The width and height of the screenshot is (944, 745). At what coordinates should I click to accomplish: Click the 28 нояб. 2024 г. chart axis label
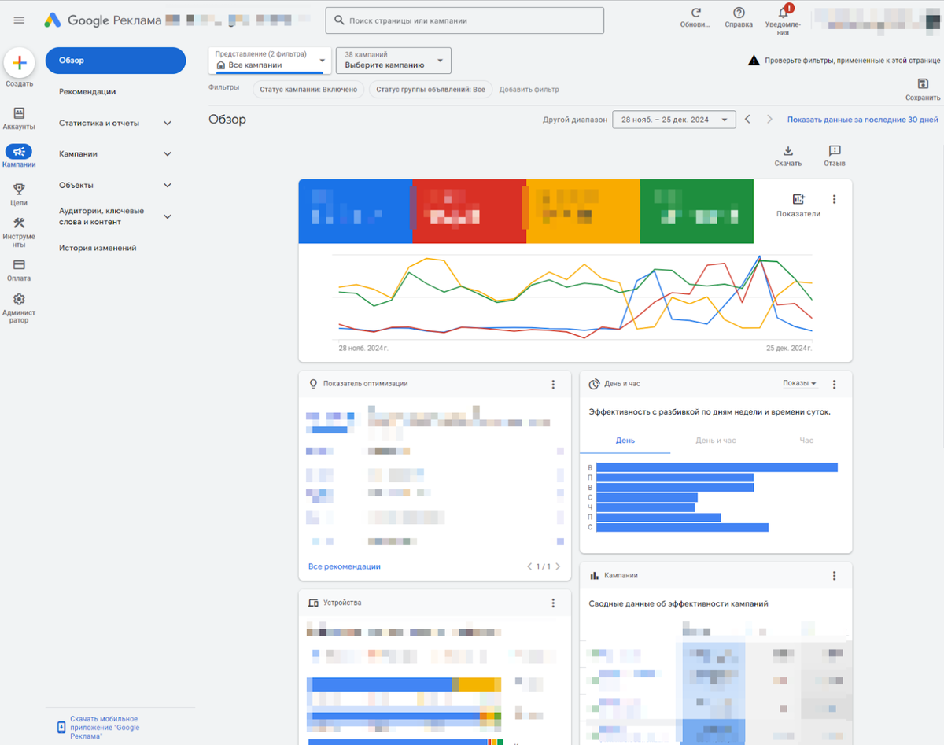coord(363,348)
